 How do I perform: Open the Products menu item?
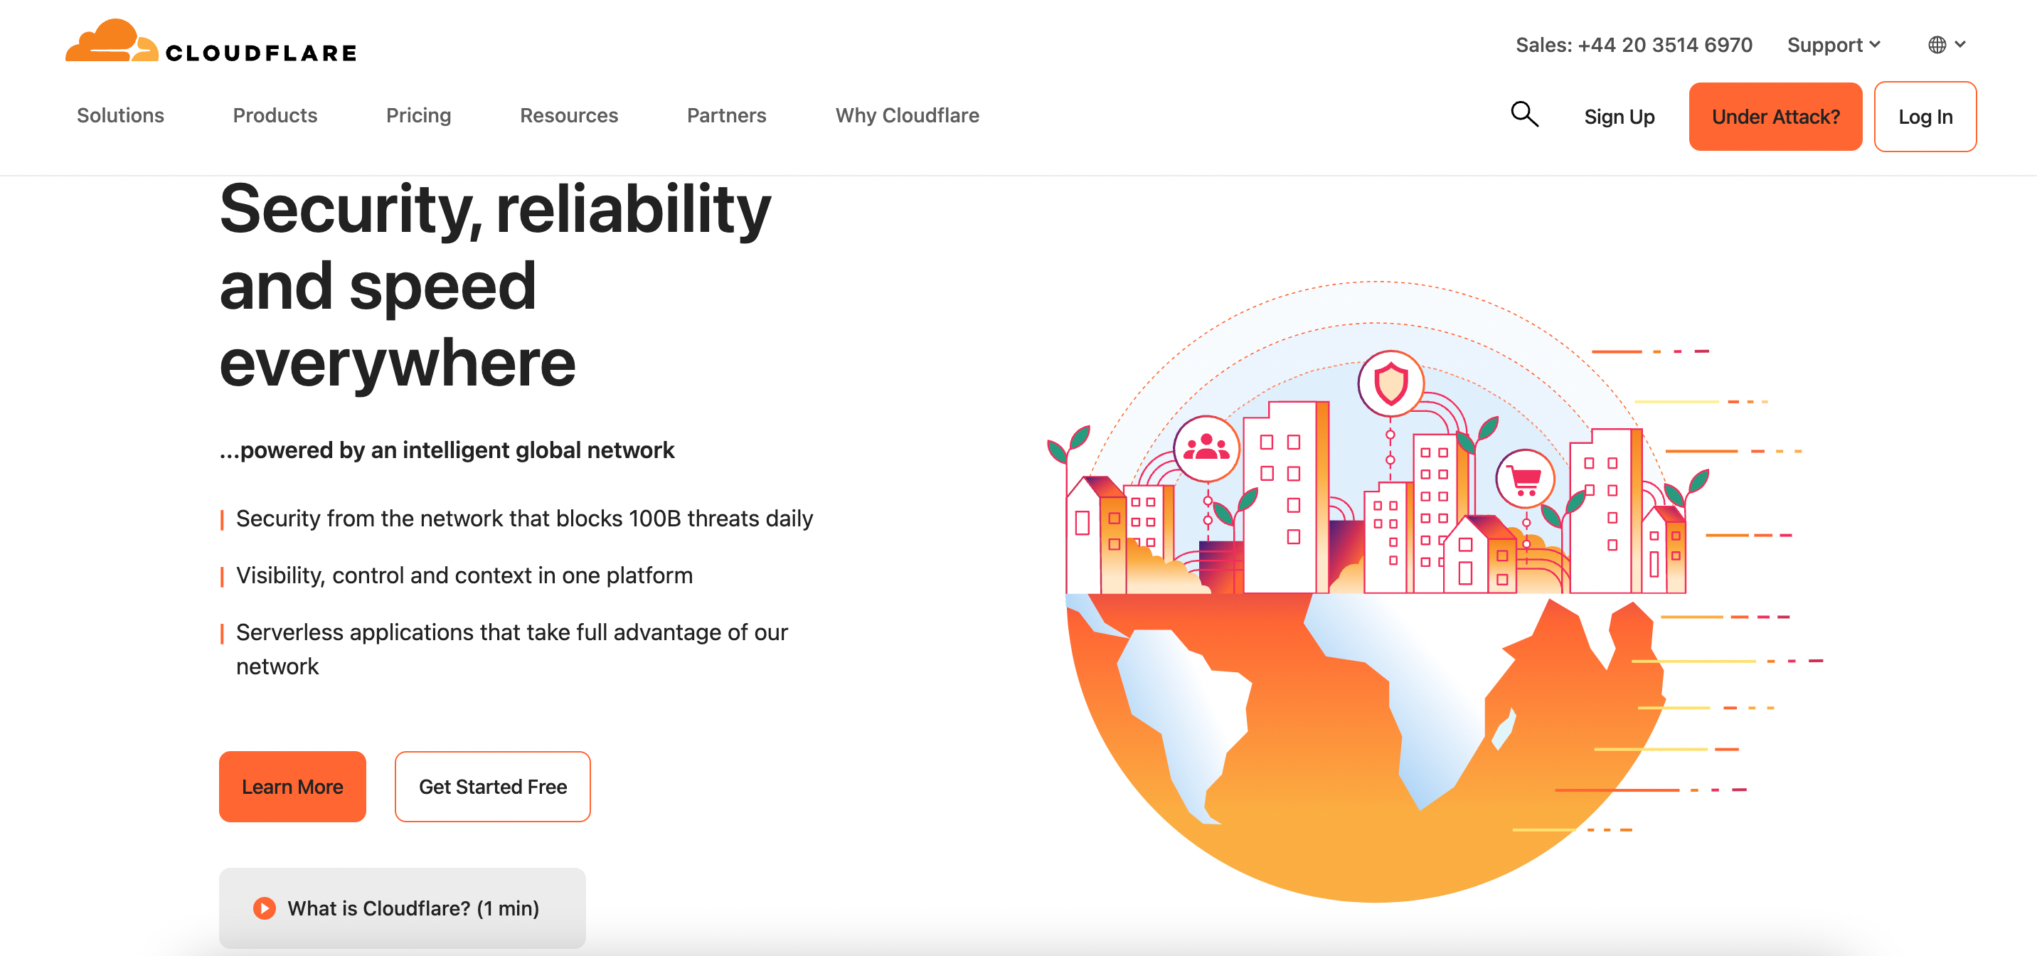click(x=274, y=116)
